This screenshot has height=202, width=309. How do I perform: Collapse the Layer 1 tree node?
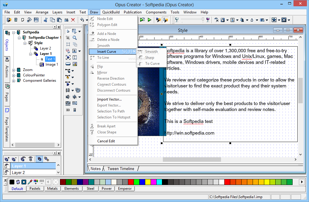coord(30,54)
